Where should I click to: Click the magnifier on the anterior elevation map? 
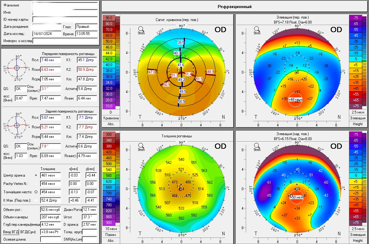pos(257,29)
